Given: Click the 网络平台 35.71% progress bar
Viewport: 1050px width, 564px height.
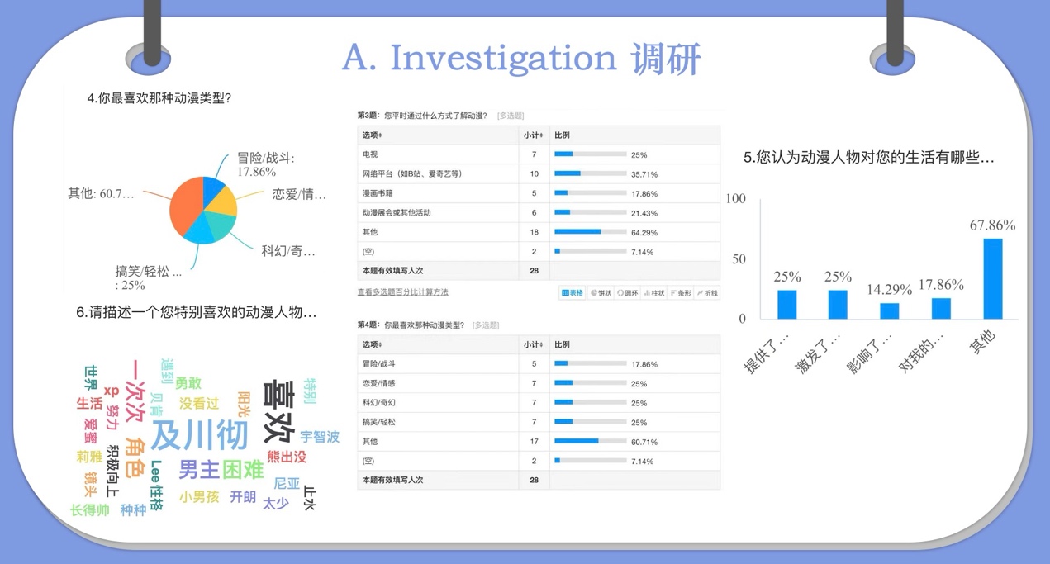Looking at the screenshot, I should click(590, 174).
